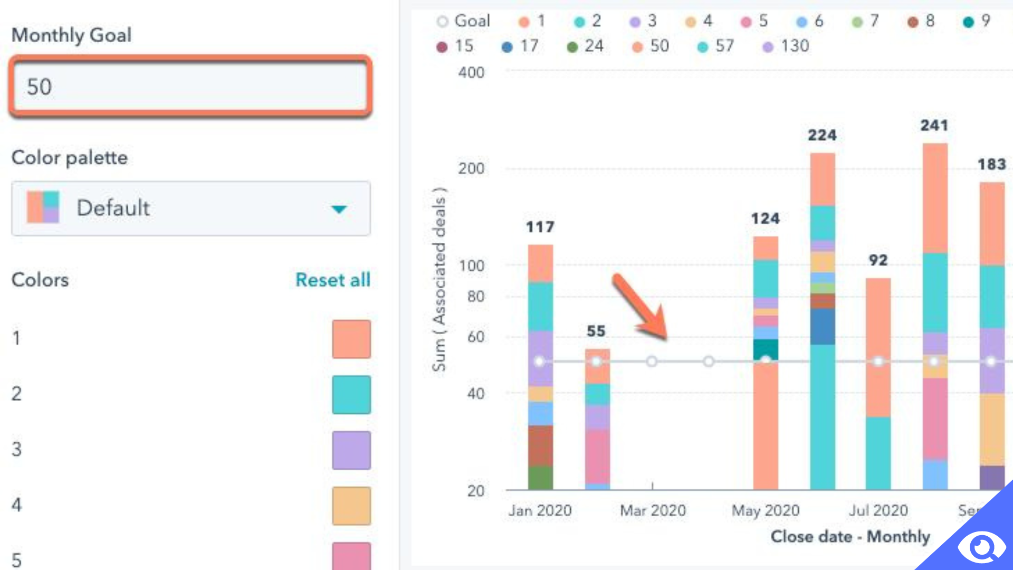Click Reset all colors link
Image resolution: width=1013 pixels, height=570 pixels.
point(333,279)
